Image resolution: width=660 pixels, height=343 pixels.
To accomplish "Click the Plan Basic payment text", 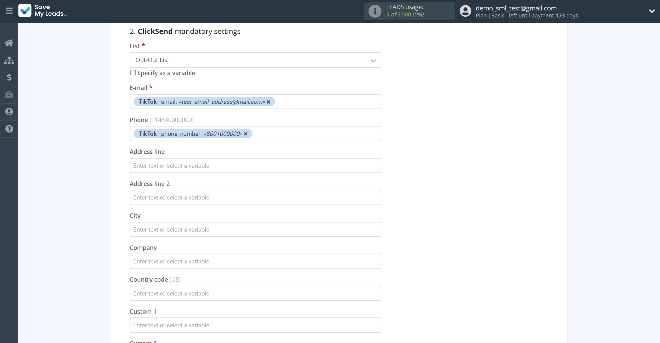I will pos(527,16).
